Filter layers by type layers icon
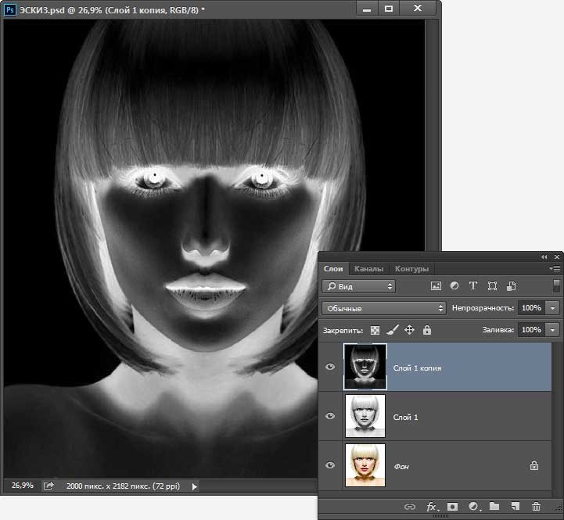Viewport: 564px width, 520px height. coord(473,286)
